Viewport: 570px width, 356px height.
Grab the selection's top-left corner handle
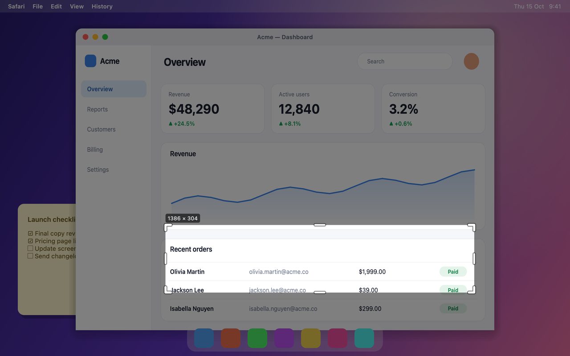168,227
